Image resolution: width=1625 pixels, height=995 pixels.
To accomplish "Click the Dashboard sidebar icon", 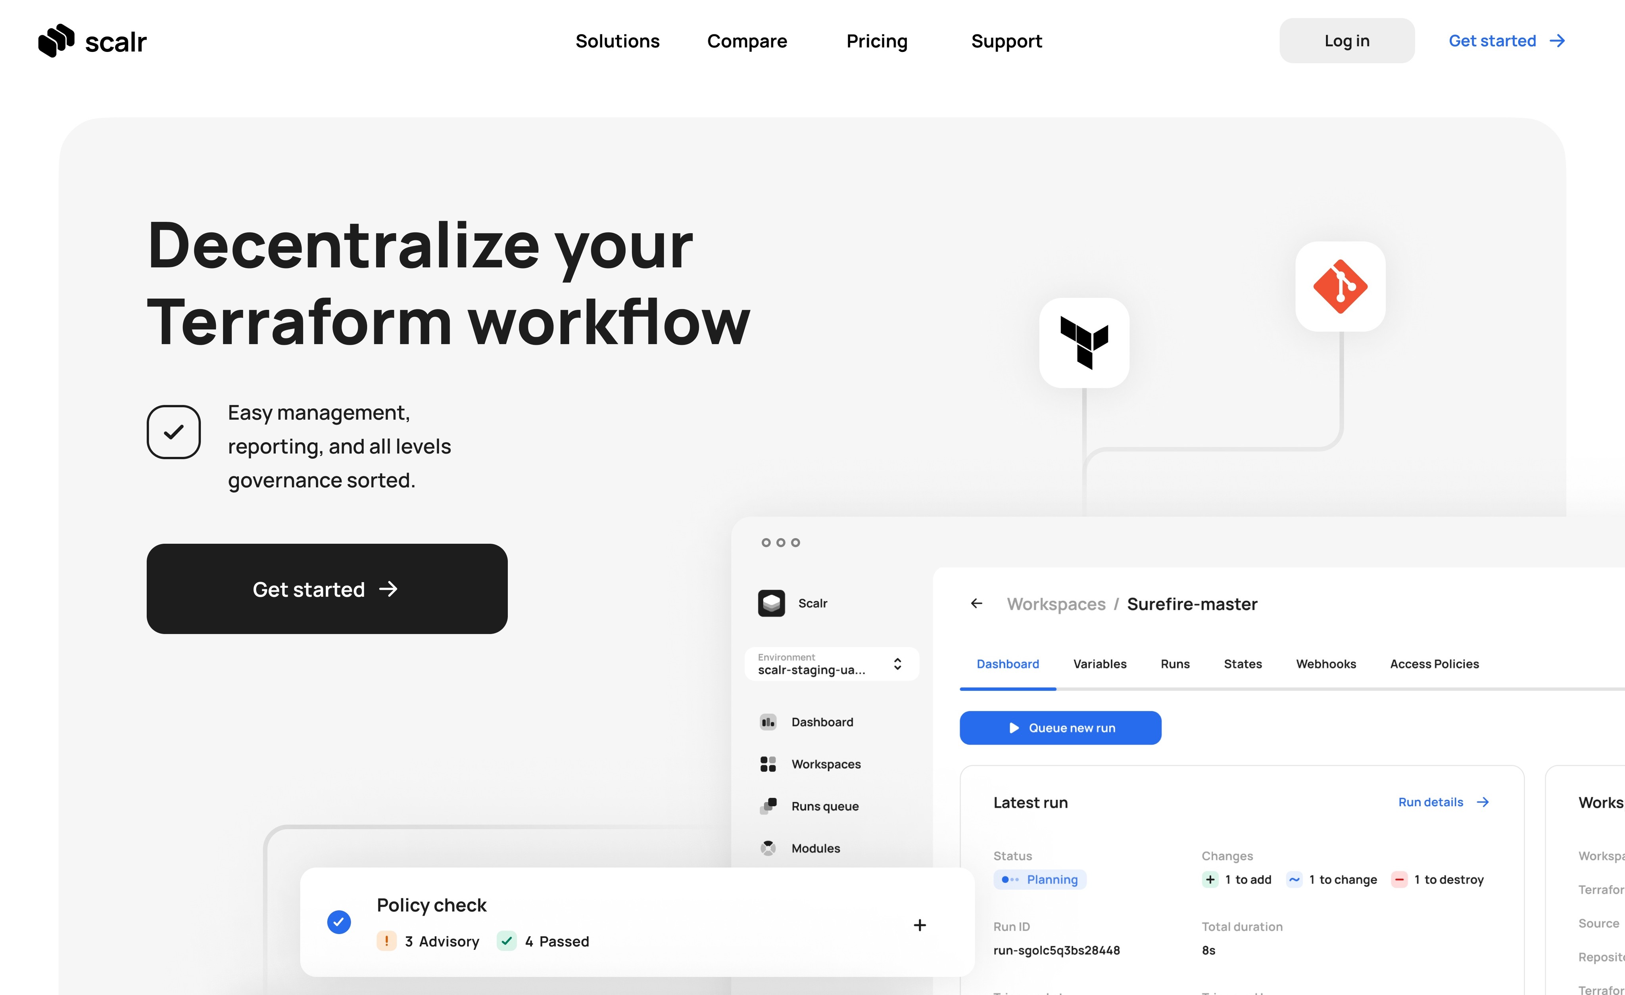I will 768,722.
